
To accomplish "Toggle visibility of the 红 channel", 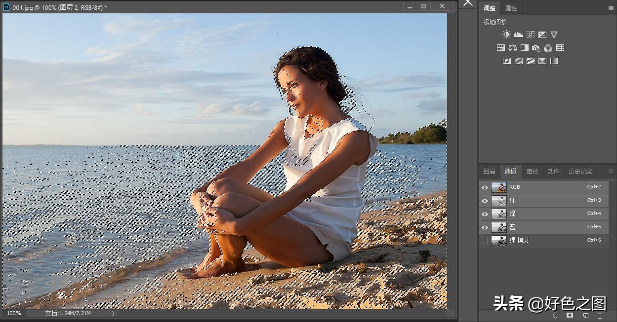I will coord(485,201).
